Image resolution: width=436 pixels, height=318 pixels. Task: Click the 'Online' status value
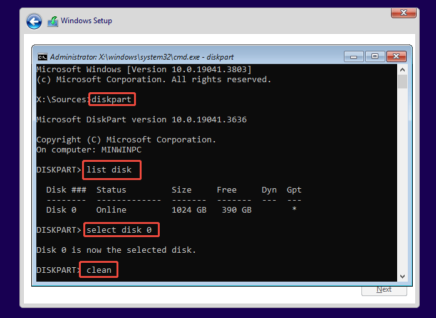click(112, 209)
